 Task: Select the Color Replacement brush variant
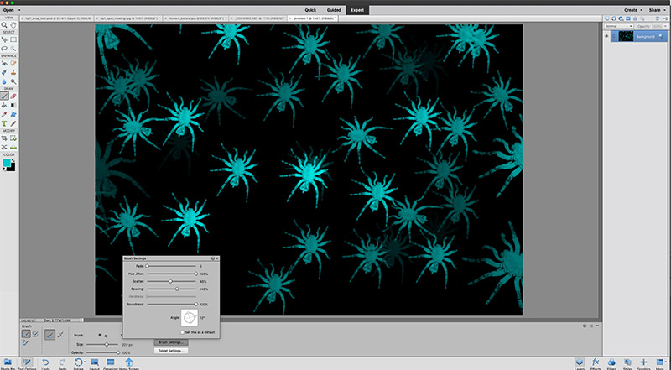(x=26, y=342)
